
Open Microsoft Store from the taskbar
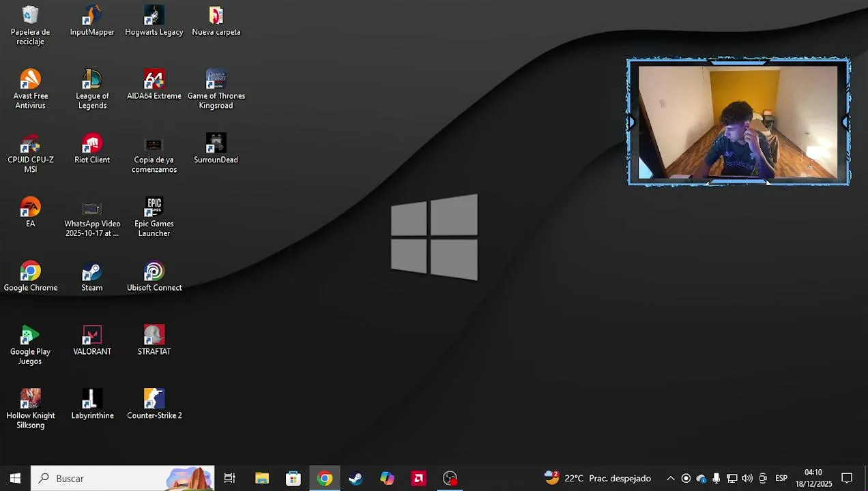[x=293, y=478]
